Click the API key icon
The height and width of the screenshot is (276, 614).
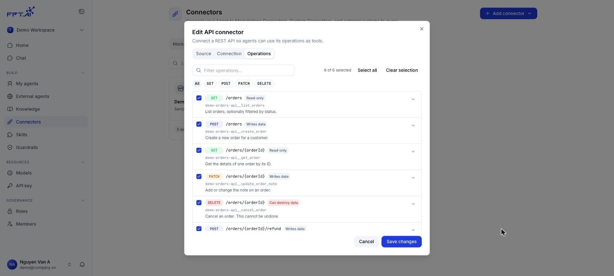(10, 186)
